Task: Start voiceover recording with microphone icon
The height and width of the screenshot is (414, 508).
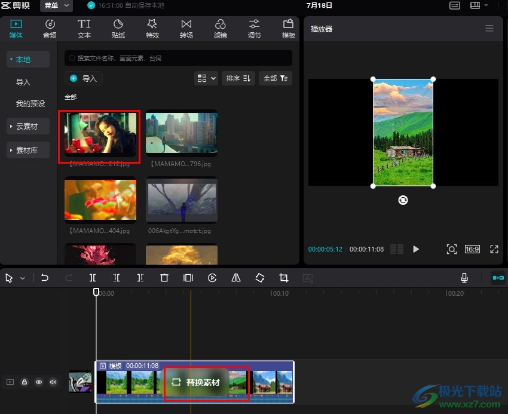Action: [x=464, y=278]
